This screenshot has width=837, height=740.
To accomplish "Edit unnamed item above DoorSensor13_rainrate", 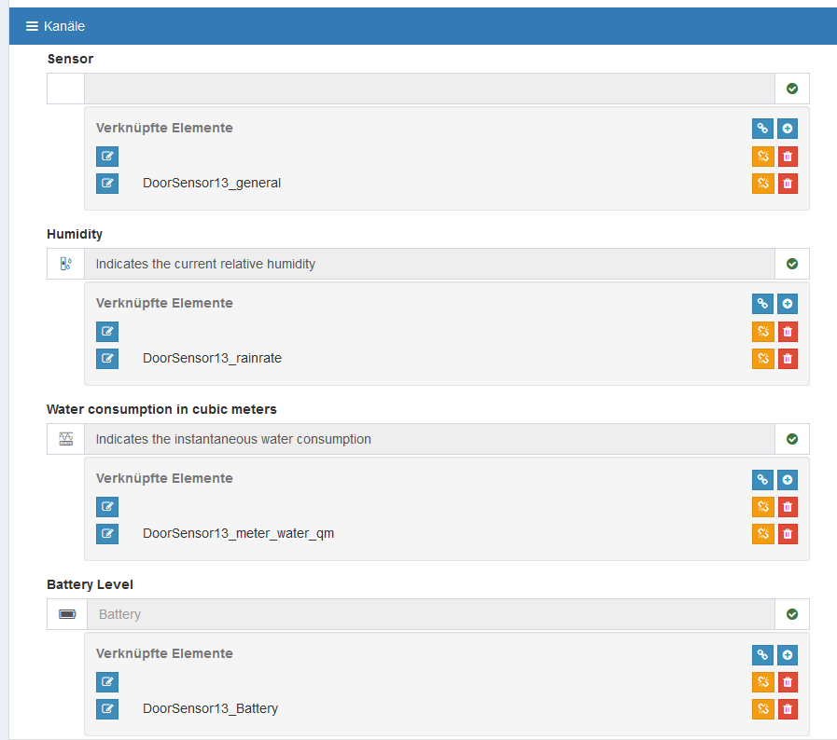I will click(107, 332).
